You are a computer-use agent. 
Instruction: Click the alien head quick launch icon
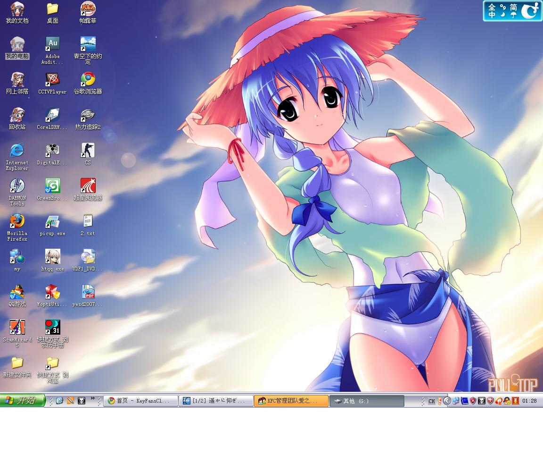click(82, 401)
